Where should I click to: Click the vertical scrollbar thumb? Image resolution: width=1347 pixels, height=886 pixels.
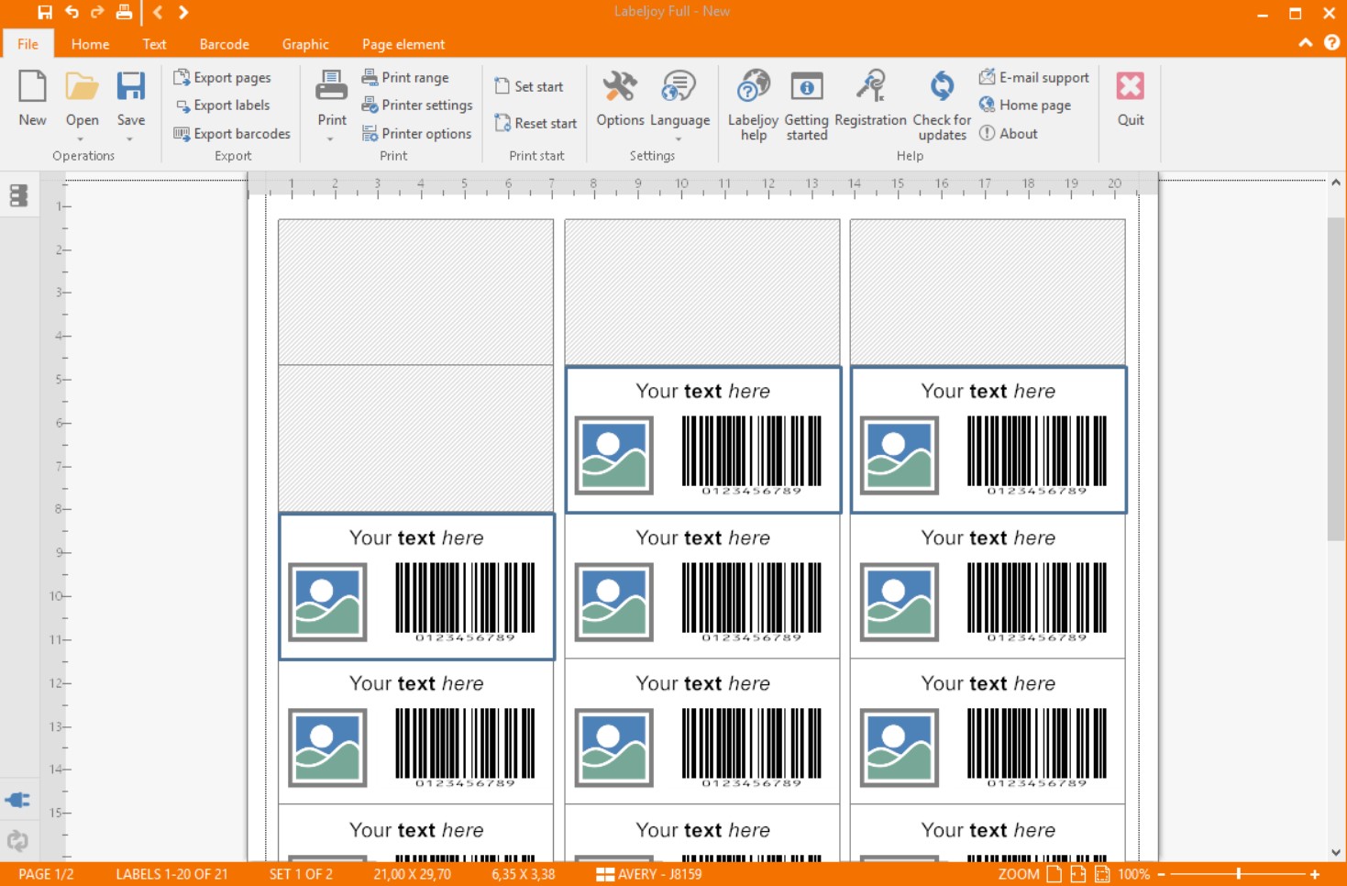click(1336, 379)
